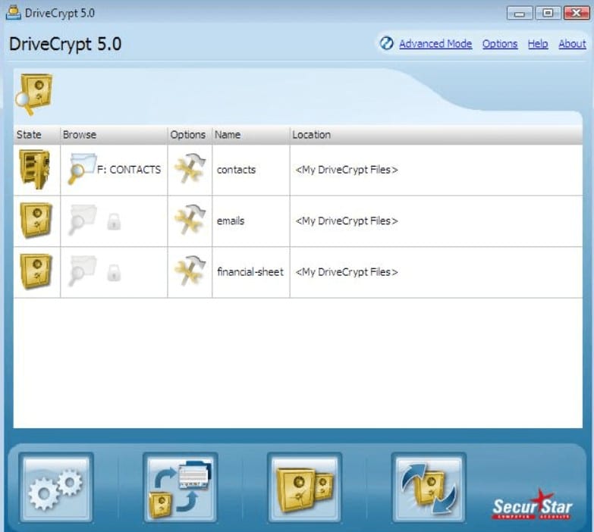Click the gears settings button at bottom
This screenshot has width=594, height=532.
point(56,487)
